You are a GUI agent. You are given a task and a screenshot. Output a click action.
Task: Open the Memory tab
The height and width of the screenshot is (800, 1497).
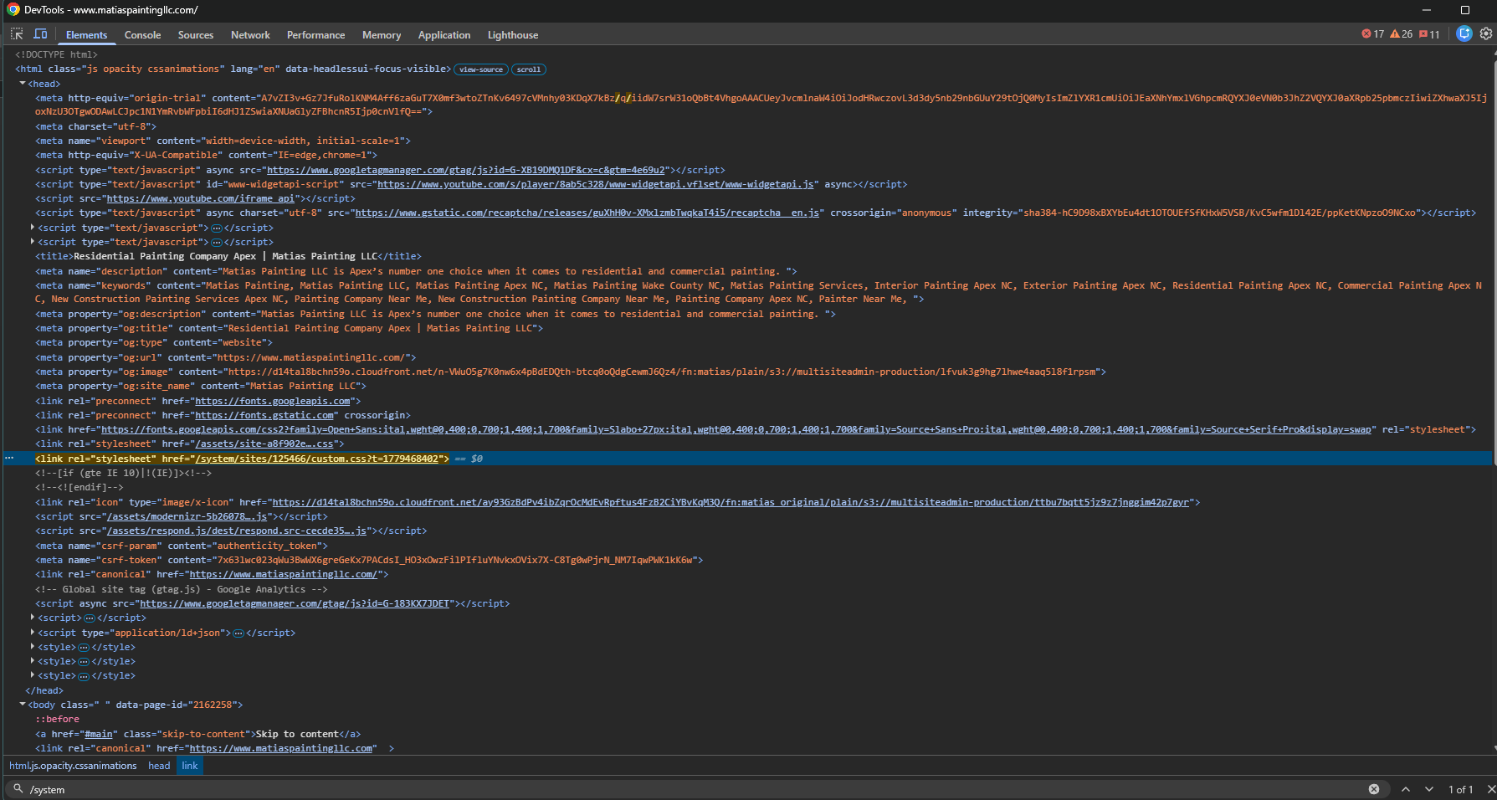point(382,35)
